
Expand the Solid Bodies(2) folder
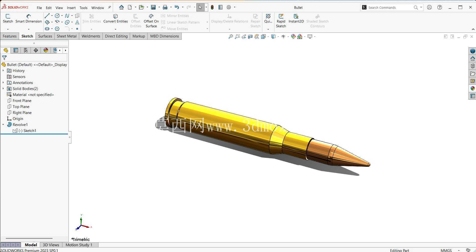tap(3, 89)
